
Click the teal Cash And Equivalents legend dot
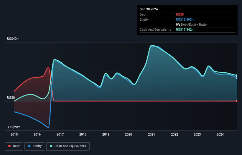[51, 146]
